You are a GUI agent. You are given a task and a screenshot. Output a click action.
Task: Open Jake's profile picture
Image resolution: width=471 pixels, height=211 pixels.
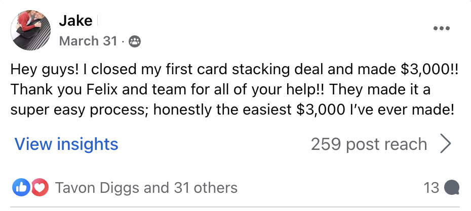pos(31,30)
